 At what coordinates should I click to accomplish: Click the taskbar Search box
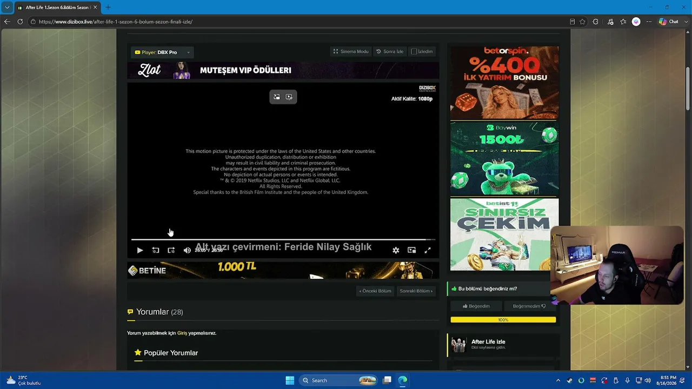pos(338,380)
